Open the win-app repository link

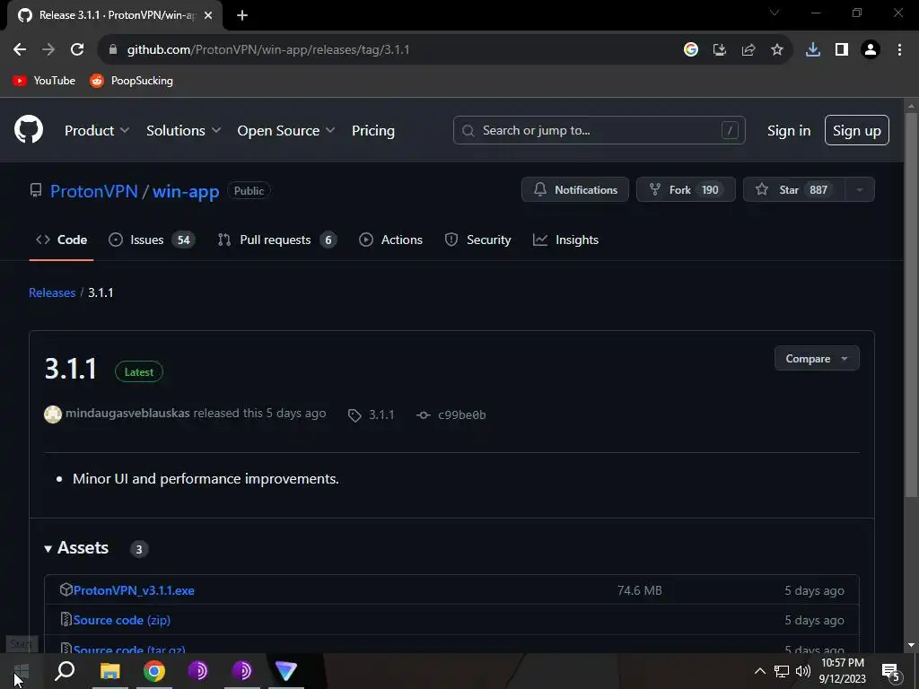[186, 191]
